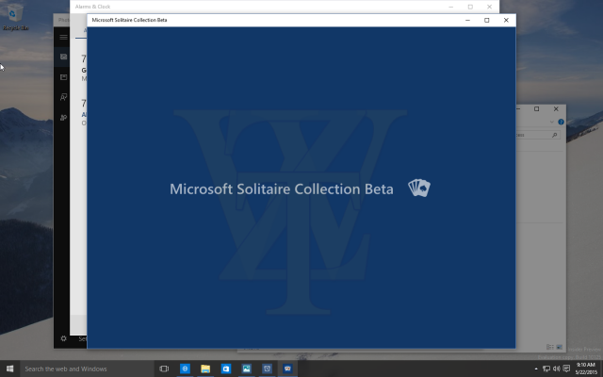Open the Albums icon in Photos sidebar

pyautogui.click(x=63, y=77)
